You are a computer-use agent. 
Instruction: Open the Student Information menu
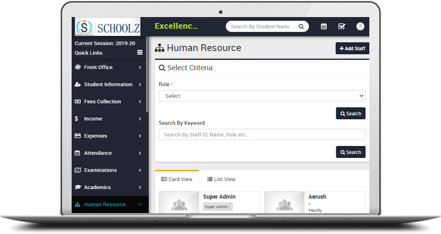coord(110,84)
